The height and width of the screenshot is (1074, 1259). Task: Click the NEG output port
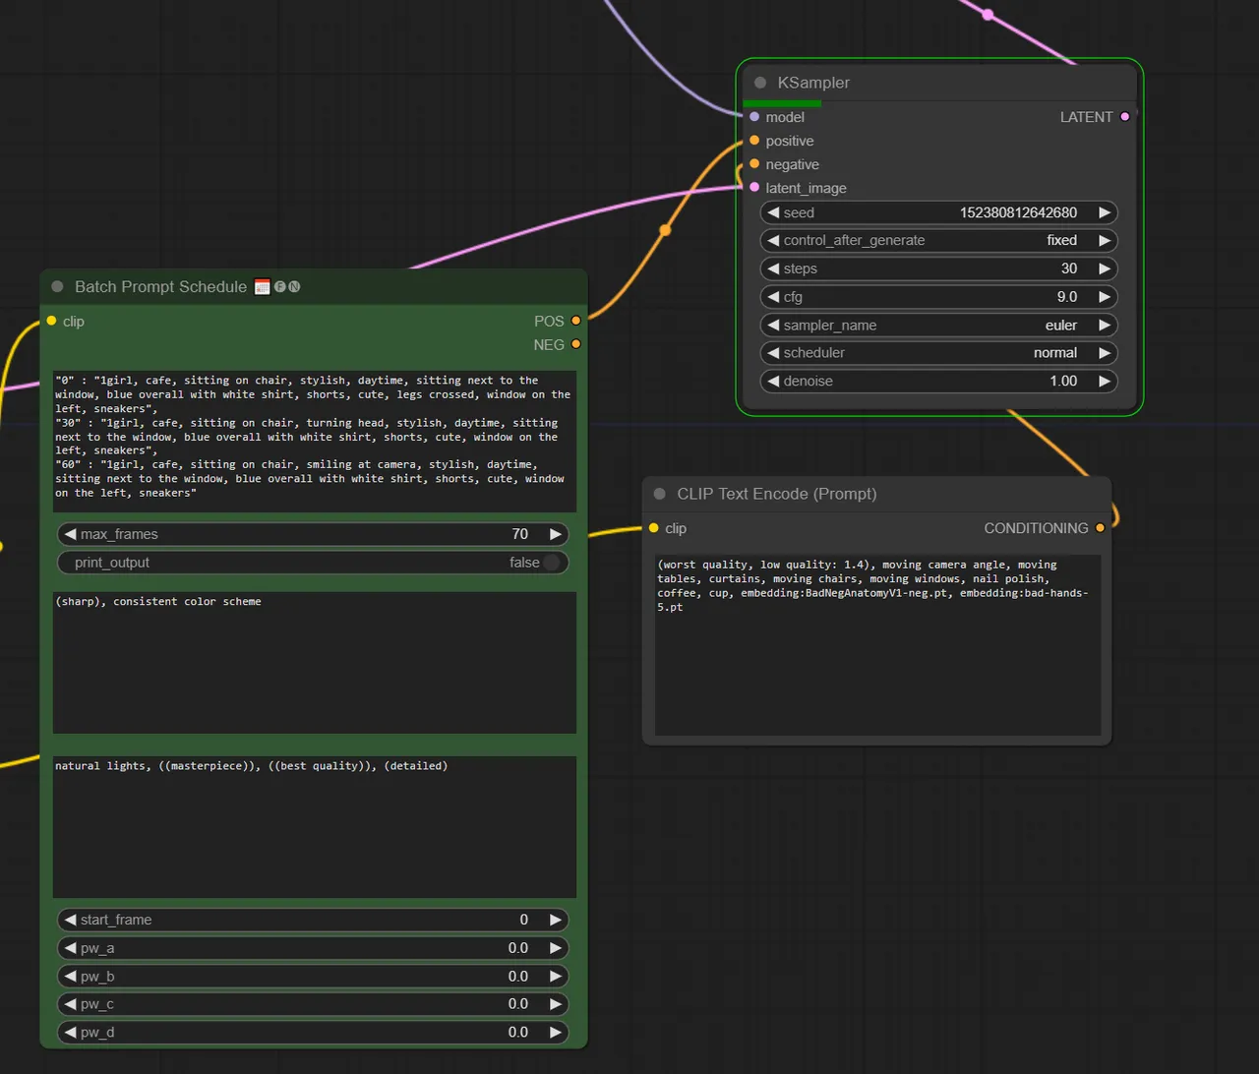point(575,344)
